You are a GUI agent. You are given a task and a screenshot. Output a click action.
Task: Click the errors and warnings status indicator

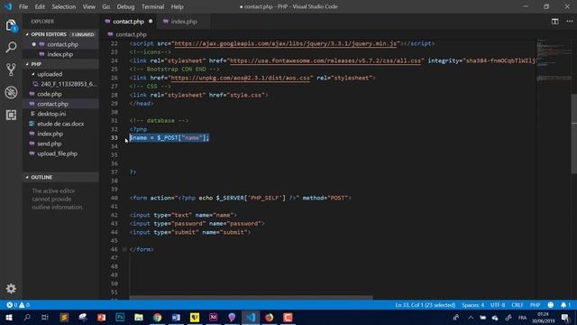click(18, 305)
